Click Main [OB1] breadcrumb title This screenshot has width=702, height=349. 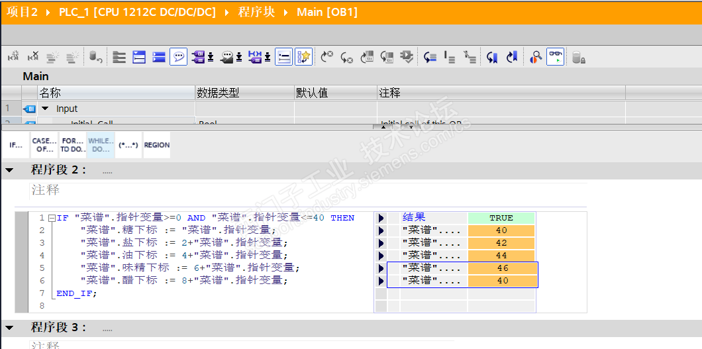[x=327, y=12]
